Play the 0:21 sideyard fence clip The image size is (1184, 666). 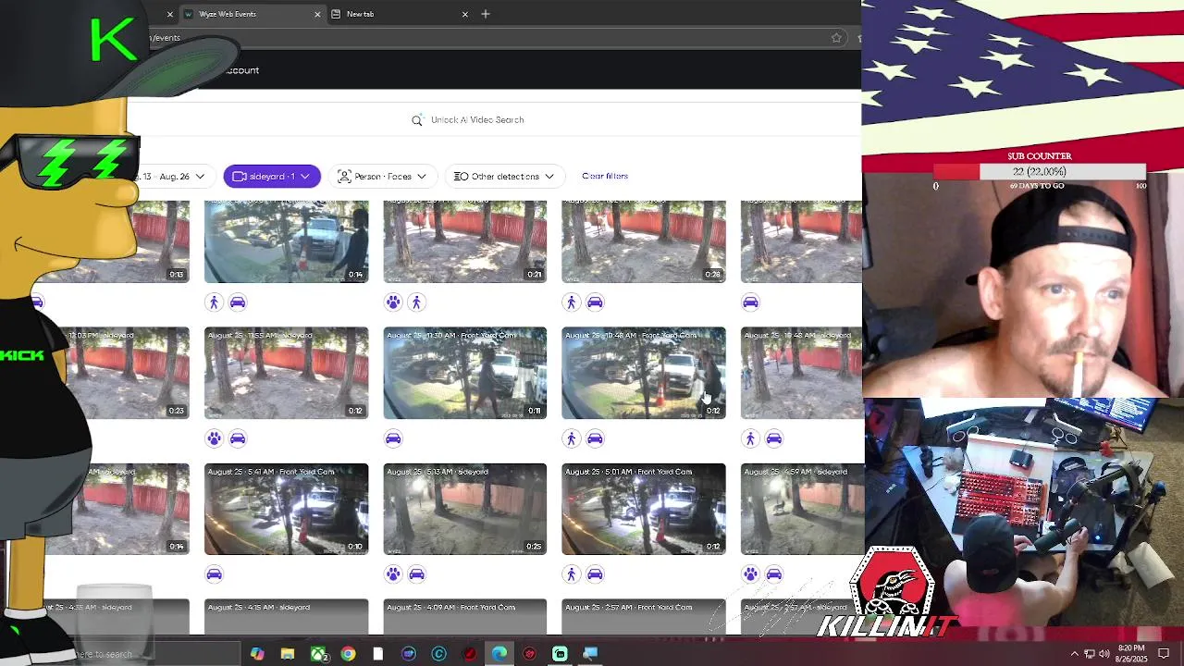465,241
